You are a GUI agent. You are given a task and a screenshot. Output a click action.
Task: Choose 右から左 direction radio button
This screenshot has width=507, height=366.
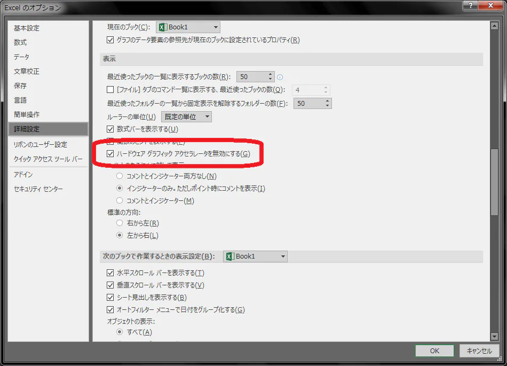click(x=120, y=223)
